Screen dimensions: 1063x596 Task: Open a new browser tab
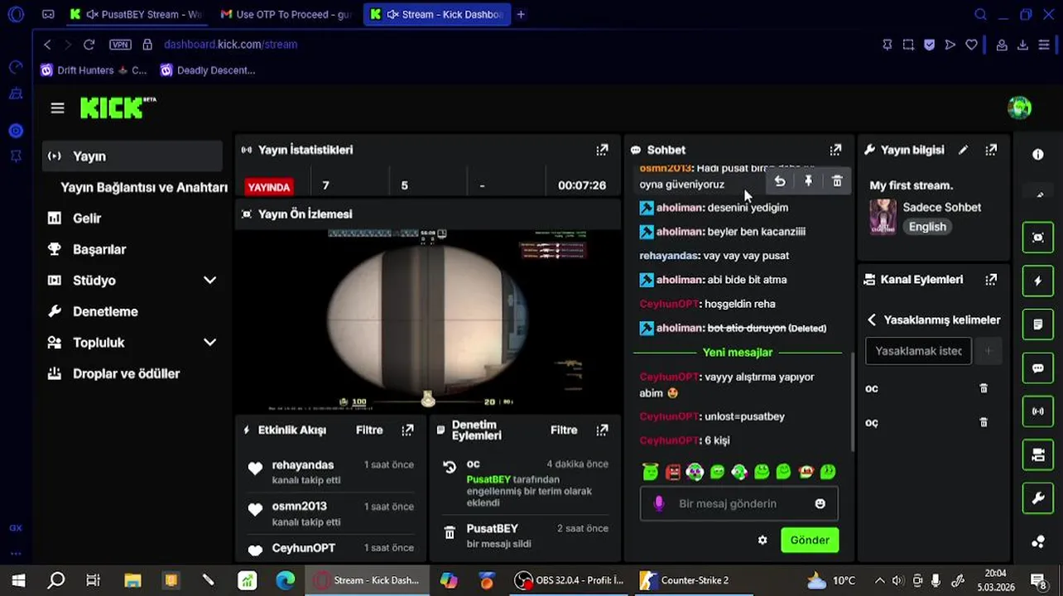pos(521,14)
